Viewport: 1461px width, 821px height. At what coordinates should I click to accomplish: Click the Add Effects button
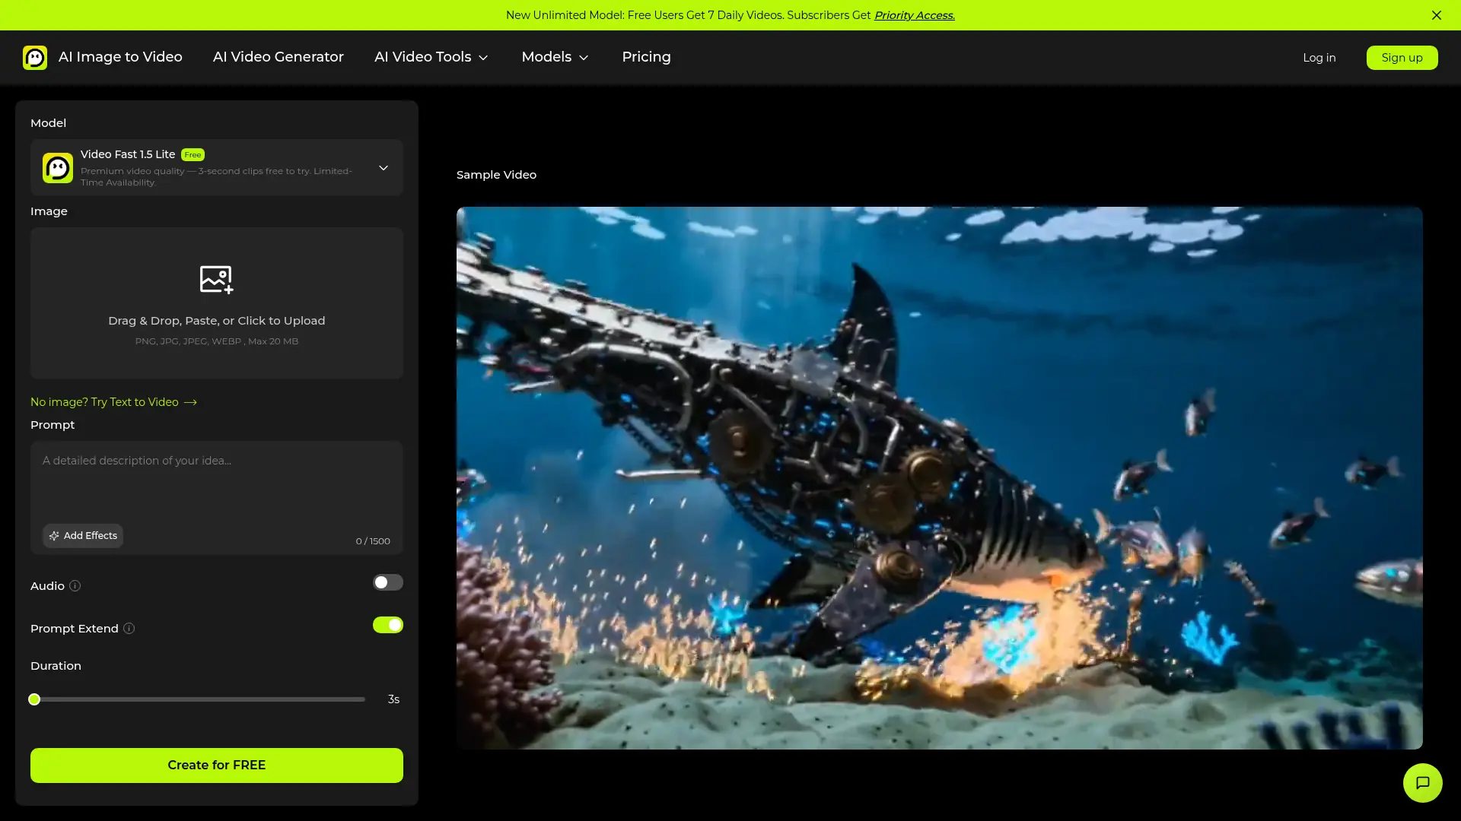click(83, 536)
